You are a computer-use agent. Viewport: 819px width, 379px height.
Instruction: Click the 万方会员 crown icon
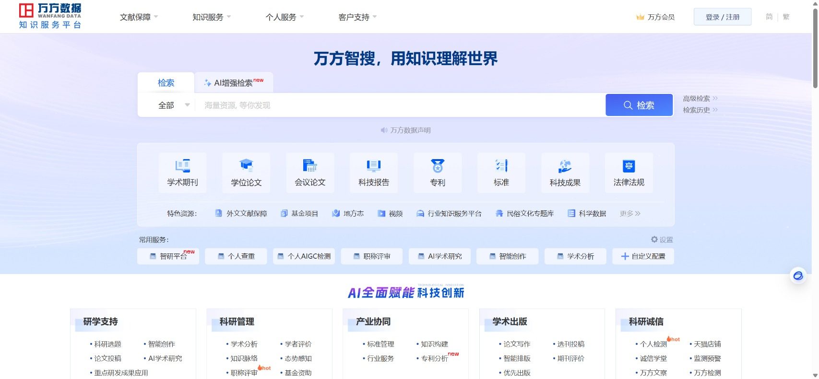click(640, 17)
